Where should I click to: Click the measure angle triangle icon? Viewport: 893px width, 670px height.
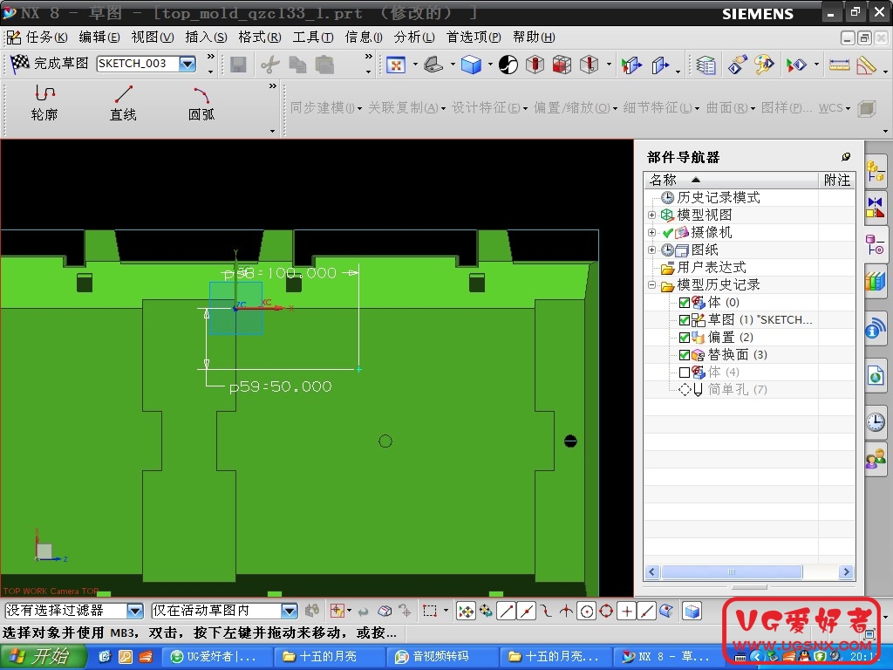click(866, 65)
